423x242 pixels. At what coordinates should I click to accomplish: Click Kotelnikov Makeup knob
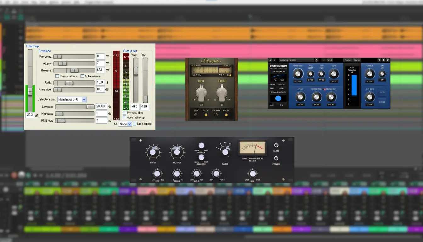coord(369,74)
